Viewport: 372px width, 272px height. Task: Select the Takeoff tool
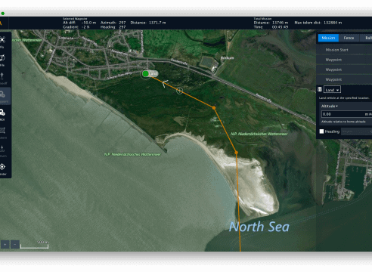[2, 78]
